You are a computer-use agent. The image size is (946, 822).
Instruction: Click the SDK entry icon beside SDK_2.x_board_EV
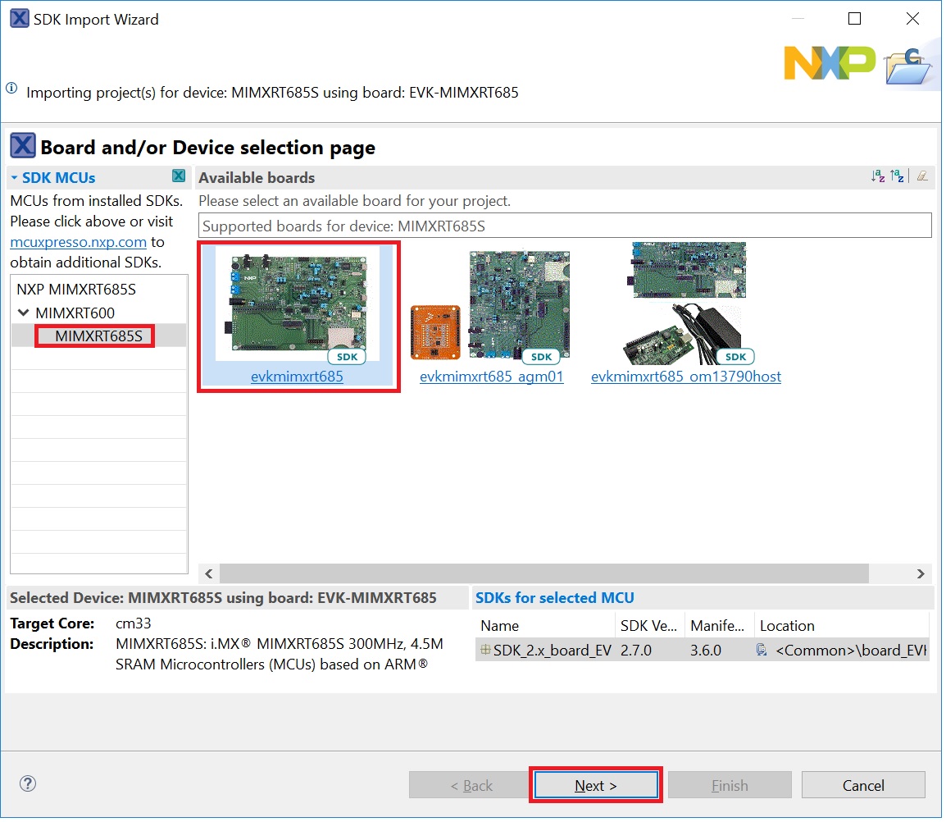pyautogui.click(x=485, y=651)
